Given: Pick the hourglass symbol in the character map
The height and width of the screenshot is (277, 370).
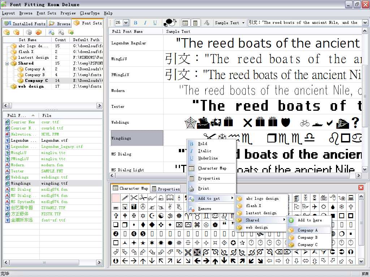Looking at the screenshot, I should click(315, 198).
